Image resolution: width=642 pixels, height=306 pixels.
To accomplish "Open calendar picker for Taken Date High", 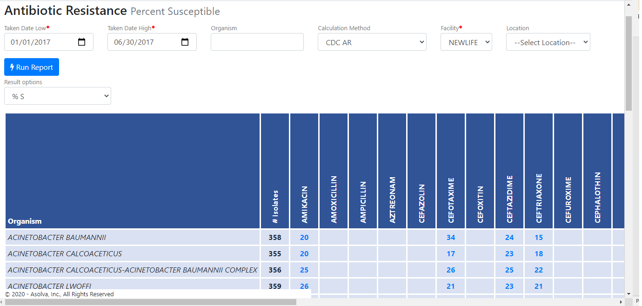I will 185,42.
